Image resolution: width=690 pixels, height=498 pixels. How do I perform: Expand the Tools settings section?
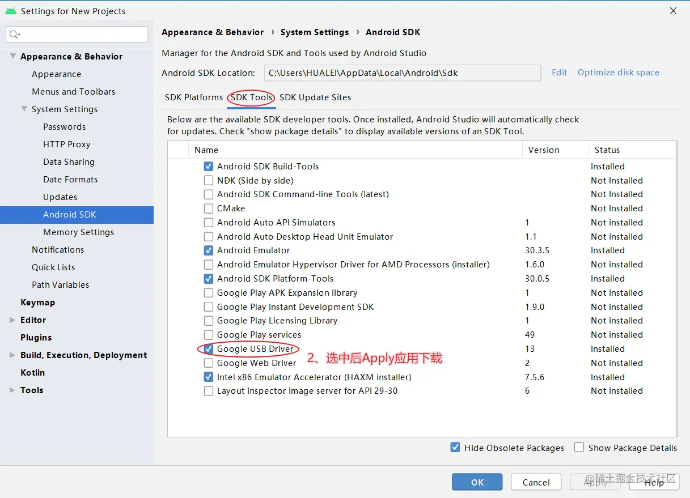tap(12, 390)
